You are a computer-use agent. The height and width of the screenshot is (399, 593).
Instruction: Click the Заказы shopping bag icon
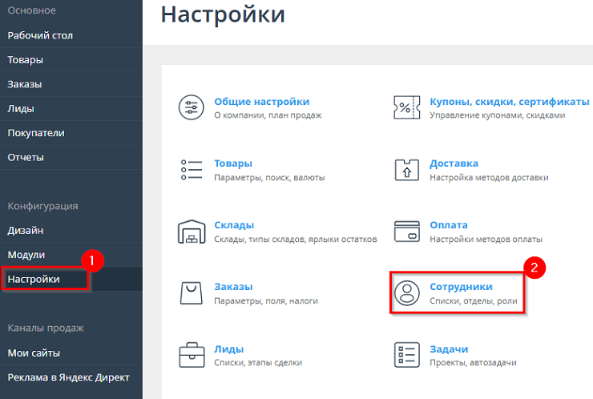click(192, 293)
